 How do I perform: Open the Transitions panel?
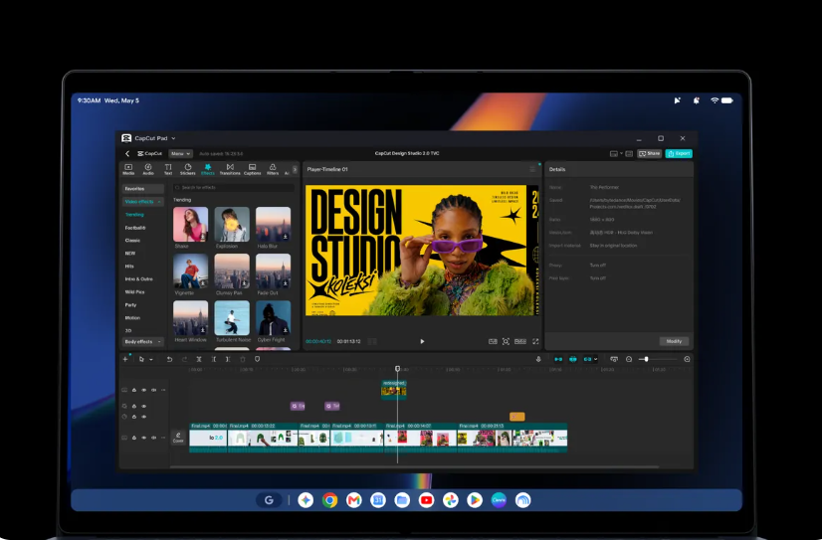[230, 169]
